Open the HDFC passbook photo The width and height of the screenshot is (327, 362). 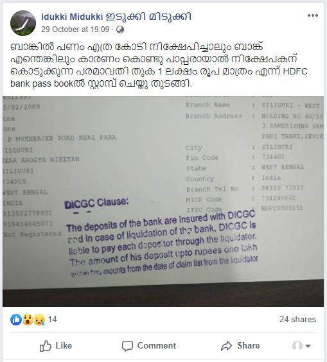pyautogui.click(x=163, y=202)
